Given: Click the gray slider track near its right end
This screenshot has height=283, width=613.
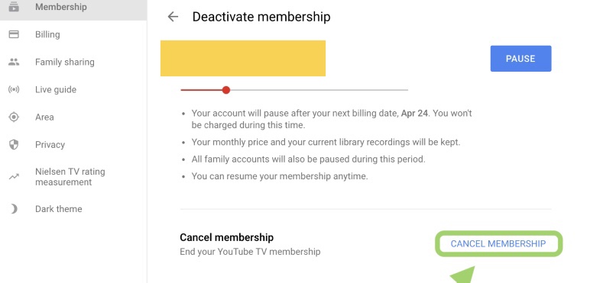Looking at the screenshot, I should pyautogui.click(x=399, y=90).
